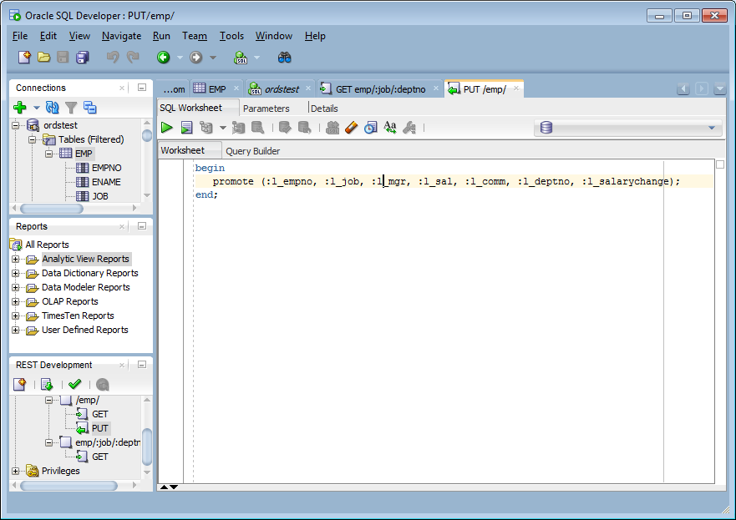This screenshot has width=736, height=520.
Task: Minimize the REST Development panel
Action: tap(142, 364)
